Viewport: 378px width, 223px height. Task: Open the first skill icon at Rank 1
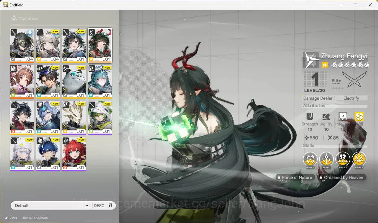coord(310,160)
